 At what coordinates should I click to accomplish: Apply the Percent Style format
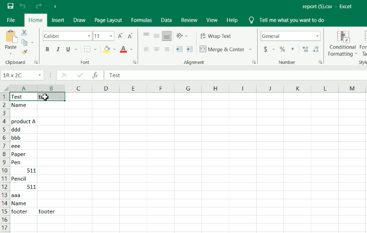[282, 49]
